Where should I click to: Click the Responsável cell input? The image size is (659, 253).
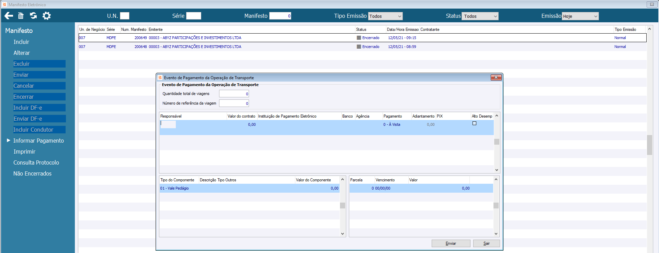(x=168, y=124)
